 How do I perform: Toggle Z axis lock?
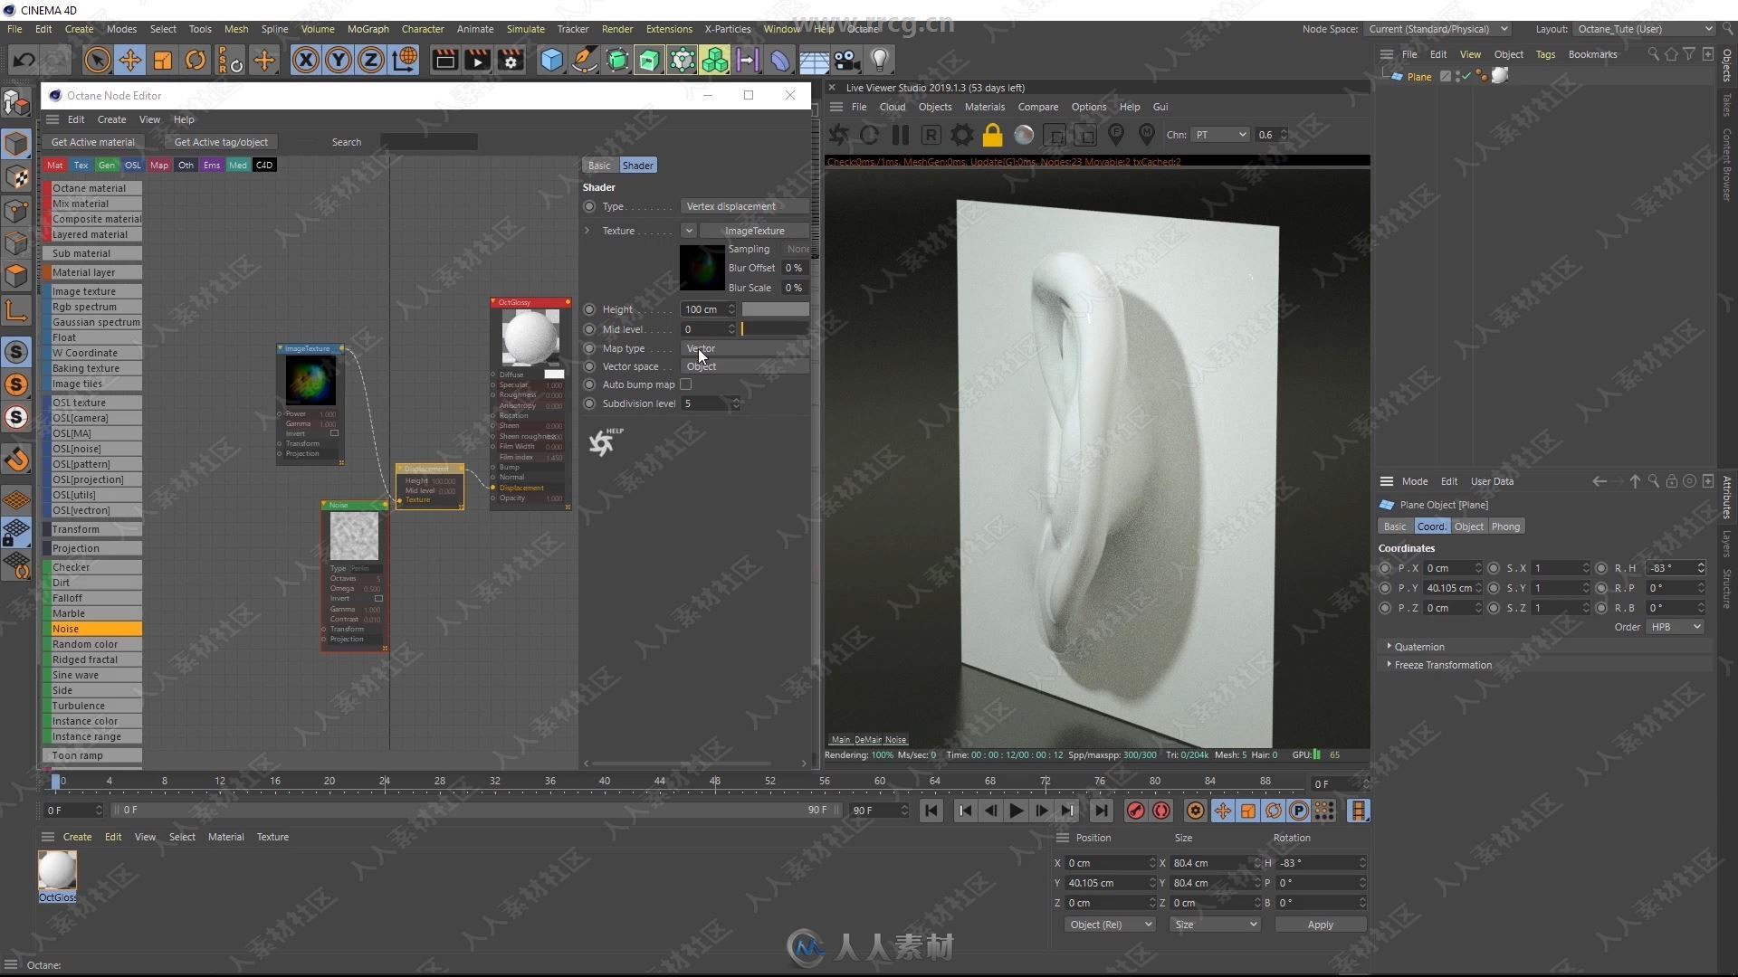point(371,61)
